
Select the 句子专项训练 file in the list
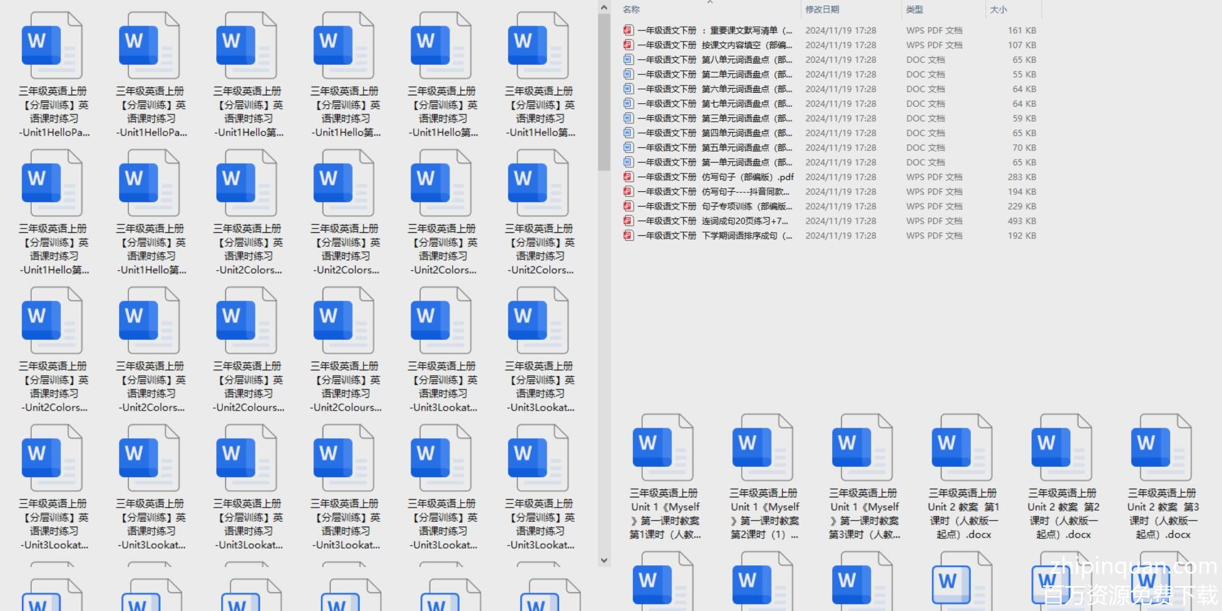pyautogui.click(x=715, y=206)
